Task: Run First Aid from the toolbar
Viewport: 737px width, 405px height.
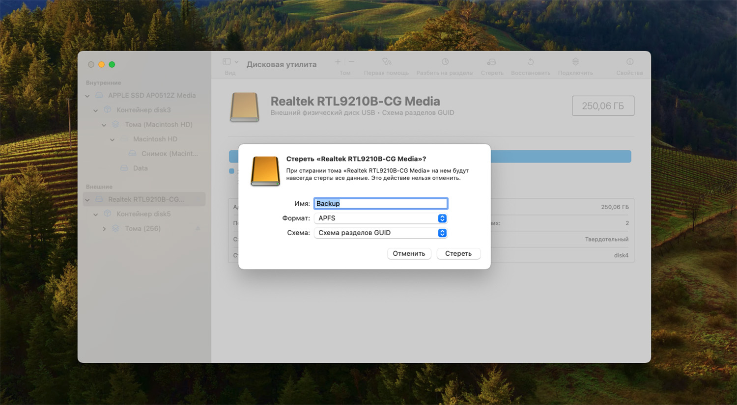Action: 387,62
